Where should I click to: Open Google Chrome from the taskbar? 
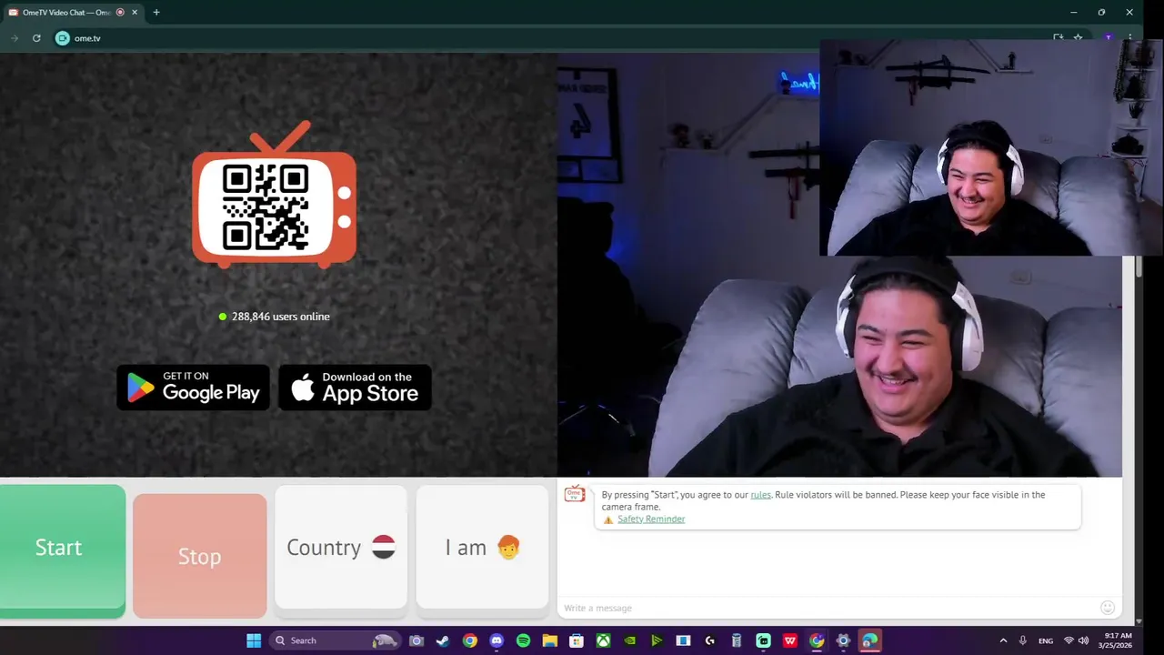click(x=469, y=640)
